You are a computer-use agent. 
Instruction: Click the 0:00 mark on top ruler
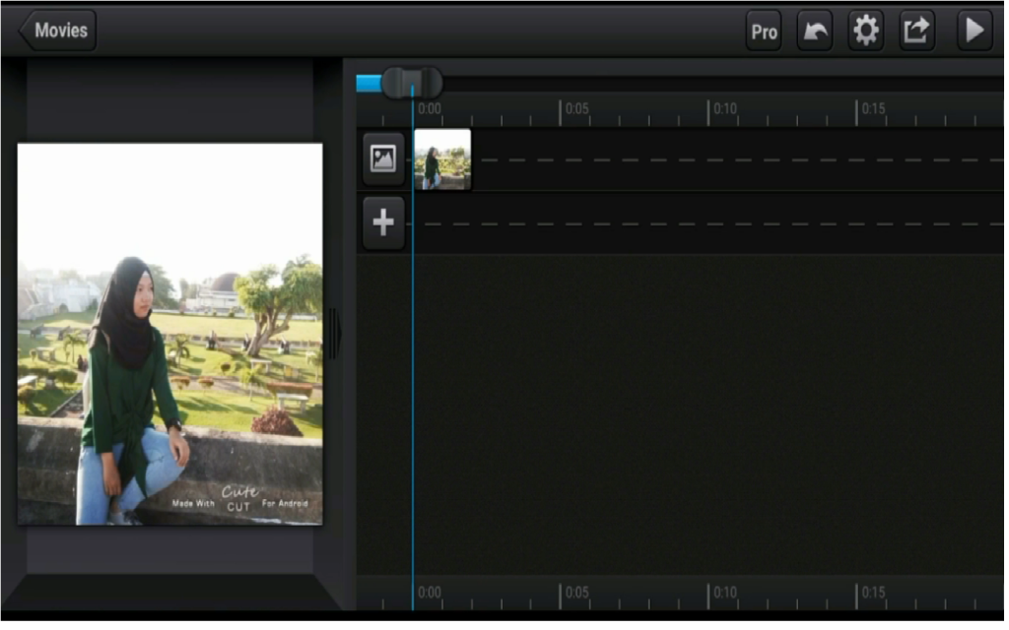coord(432,109)
